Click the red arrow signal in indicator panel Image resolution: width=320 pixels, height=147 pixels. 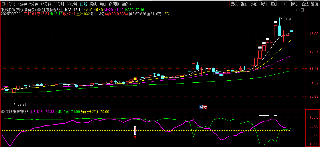pos(135,137)
